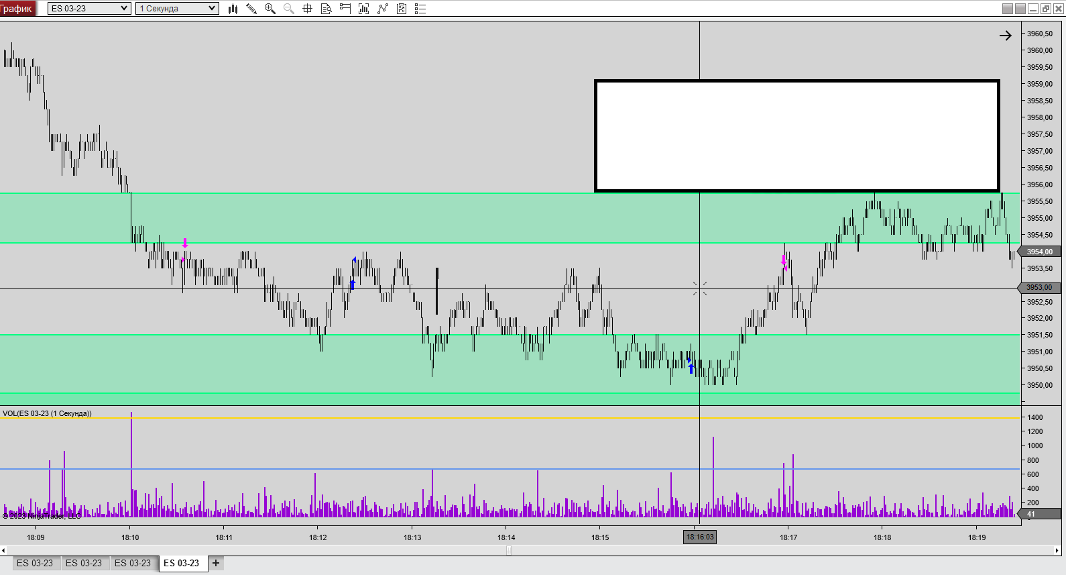Open the chart trader icon

pos(345,9)
